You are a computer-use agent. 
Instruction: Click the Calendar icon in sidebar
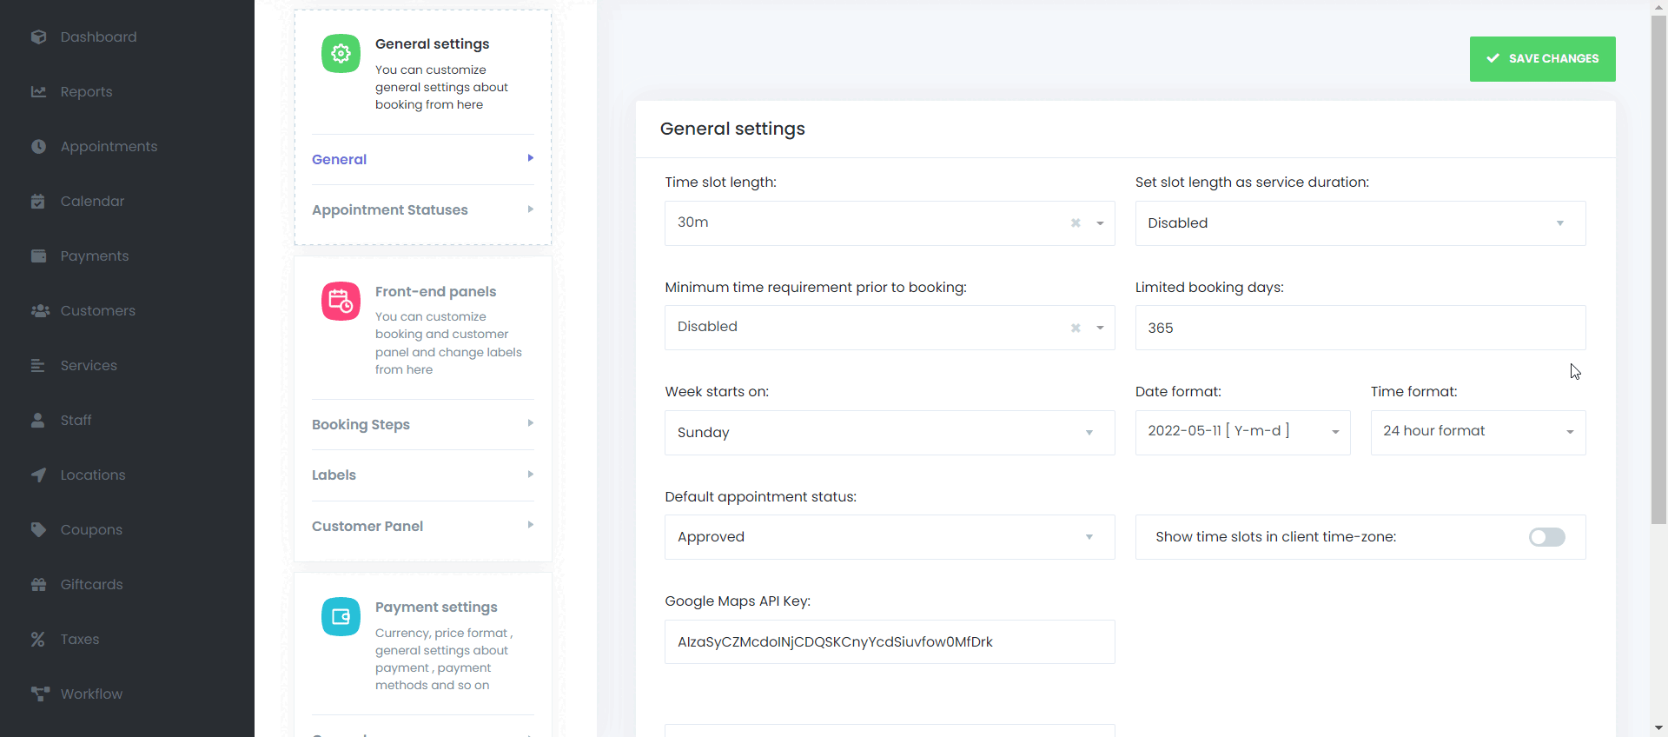[x=38, y=201]
